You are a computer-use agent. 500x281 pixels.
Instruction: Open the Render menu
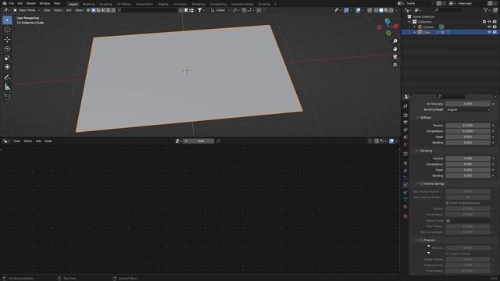[x=31, y=3]
